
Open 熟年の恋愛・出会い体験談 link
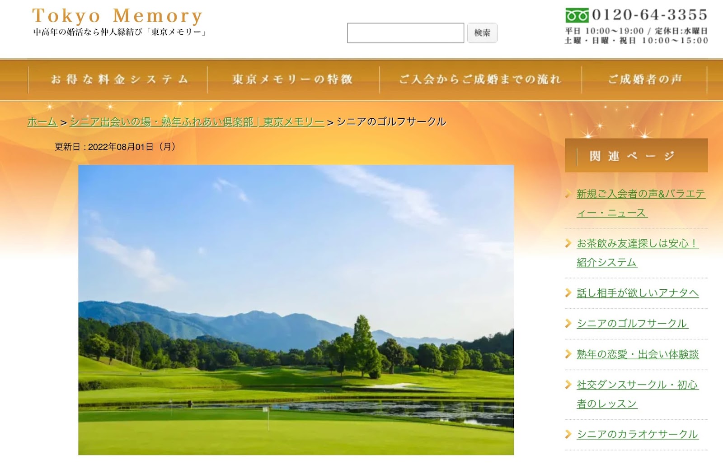(x=638, y=354)
